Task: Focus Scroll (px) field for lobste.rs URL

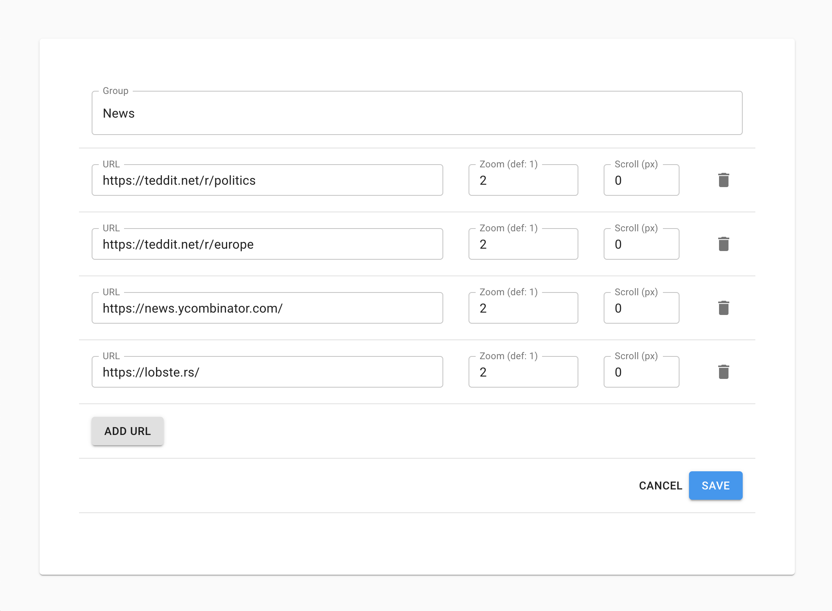Action: click(x=642, y=372)
